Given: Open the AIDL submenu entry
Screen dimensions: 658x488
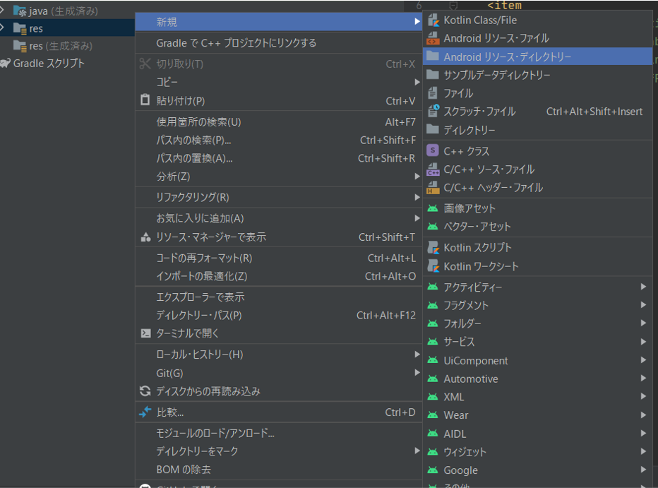Looking at the screenshot, I should (537, 434).
